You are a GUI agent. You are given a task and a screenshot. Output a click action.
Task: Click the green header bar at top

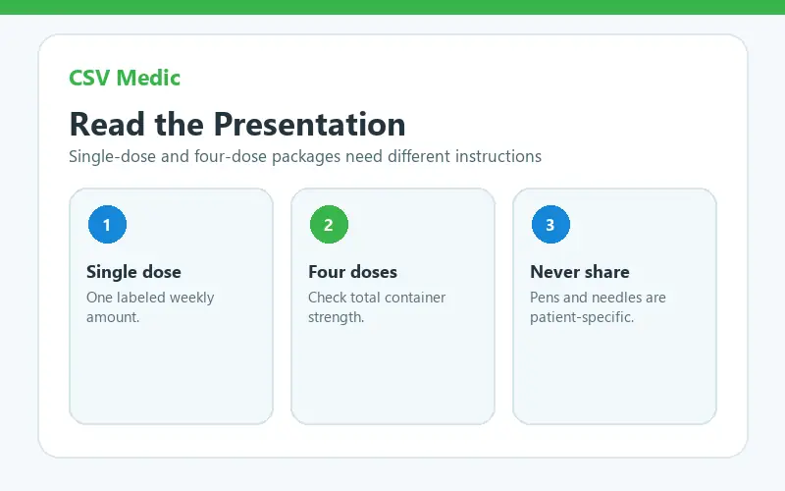click(x=392, y=7)
